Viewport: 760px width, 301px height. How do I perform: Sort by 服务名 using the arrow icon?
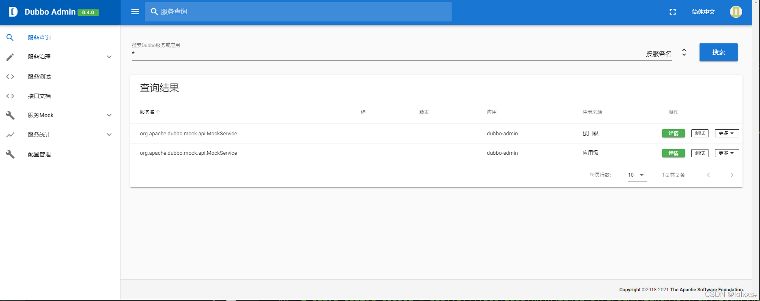click(x=158, y=112)
